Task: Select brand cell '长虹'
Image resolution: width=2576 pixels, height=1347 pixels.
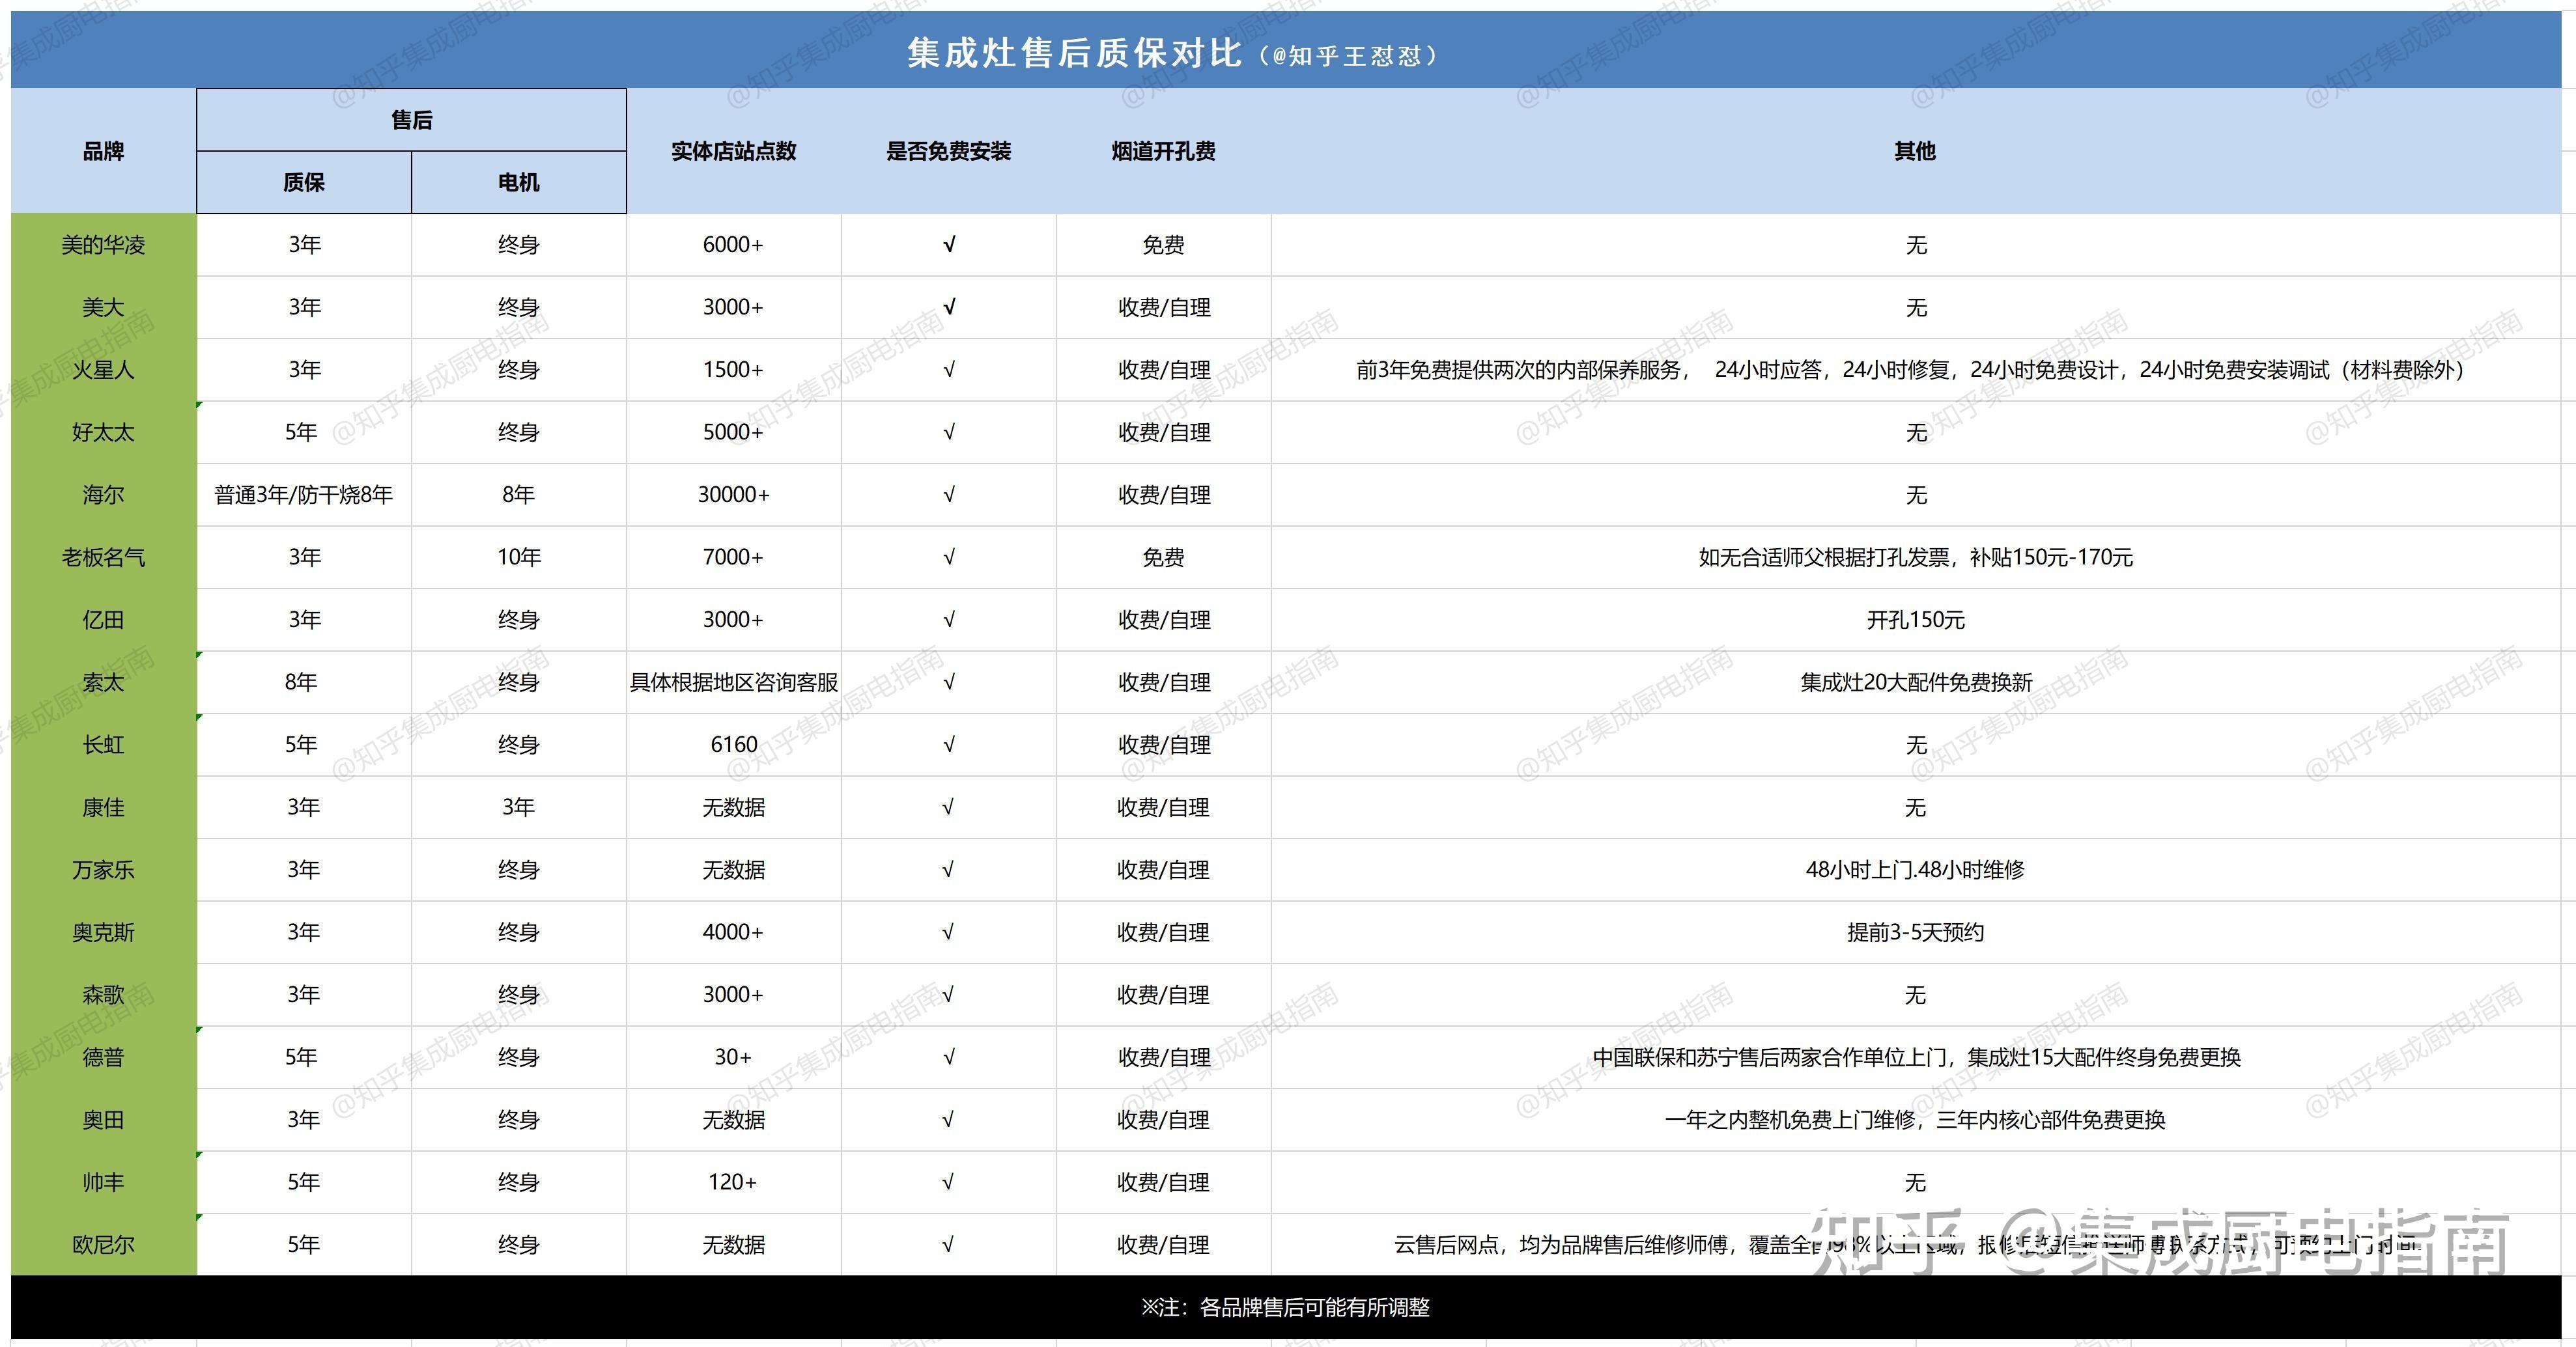Action: (103, 744)
